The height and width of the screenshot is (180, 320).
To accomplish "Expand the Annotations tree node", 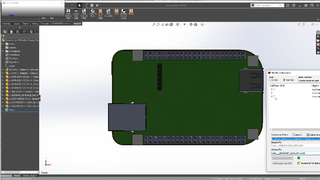I will click(3, 51).
